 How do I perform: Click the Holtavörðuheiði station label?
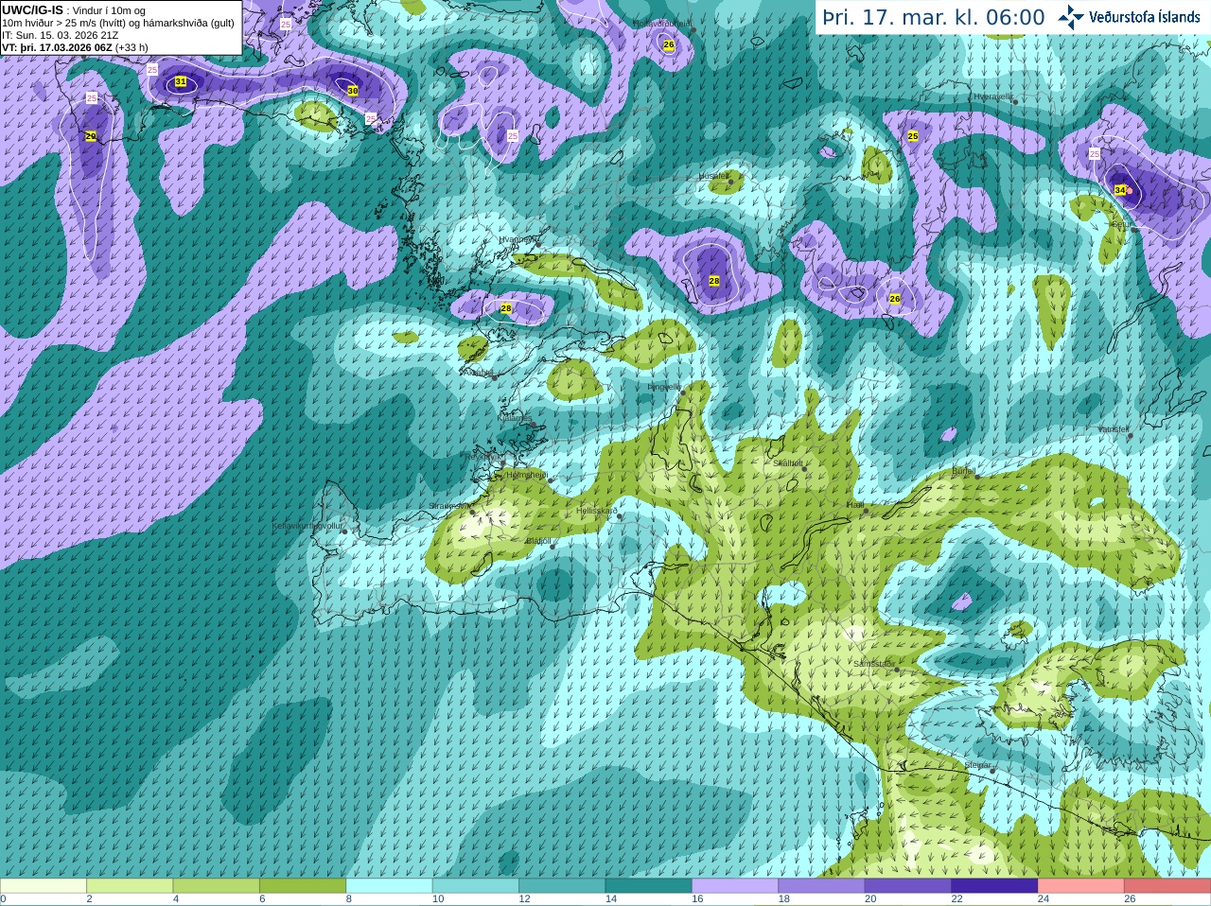[662, 23]
